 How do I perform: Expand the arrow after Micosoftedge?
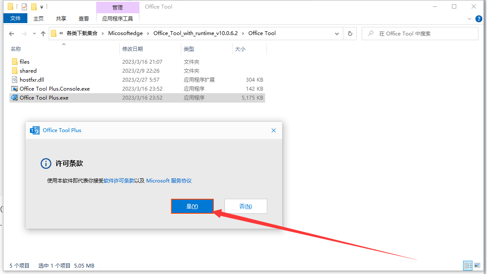[148, 33]
